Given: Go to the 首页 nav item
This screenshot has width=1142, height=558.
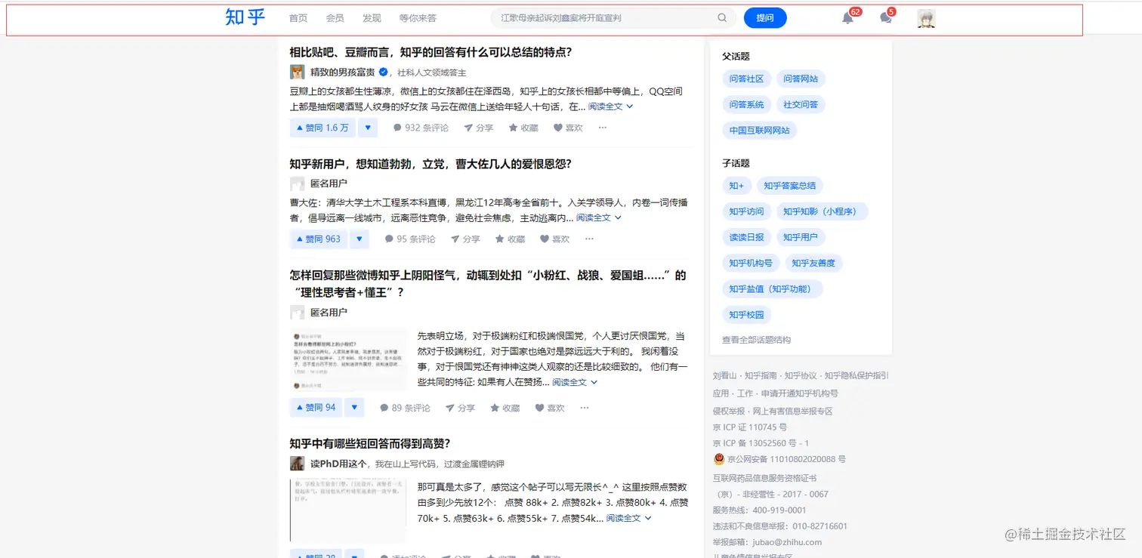Looking at the screenshot, I should pyautogui.click(x=298, y=18).
